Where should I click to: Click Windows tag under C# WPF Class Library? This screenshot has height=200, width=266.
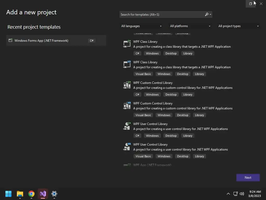(152, 53)
